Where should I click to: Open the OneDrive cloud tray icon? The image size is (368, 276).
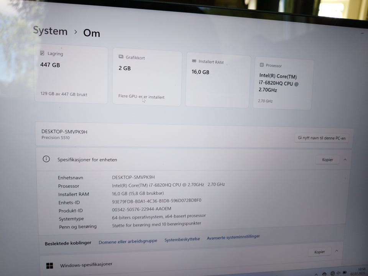(x=324, y=274)
